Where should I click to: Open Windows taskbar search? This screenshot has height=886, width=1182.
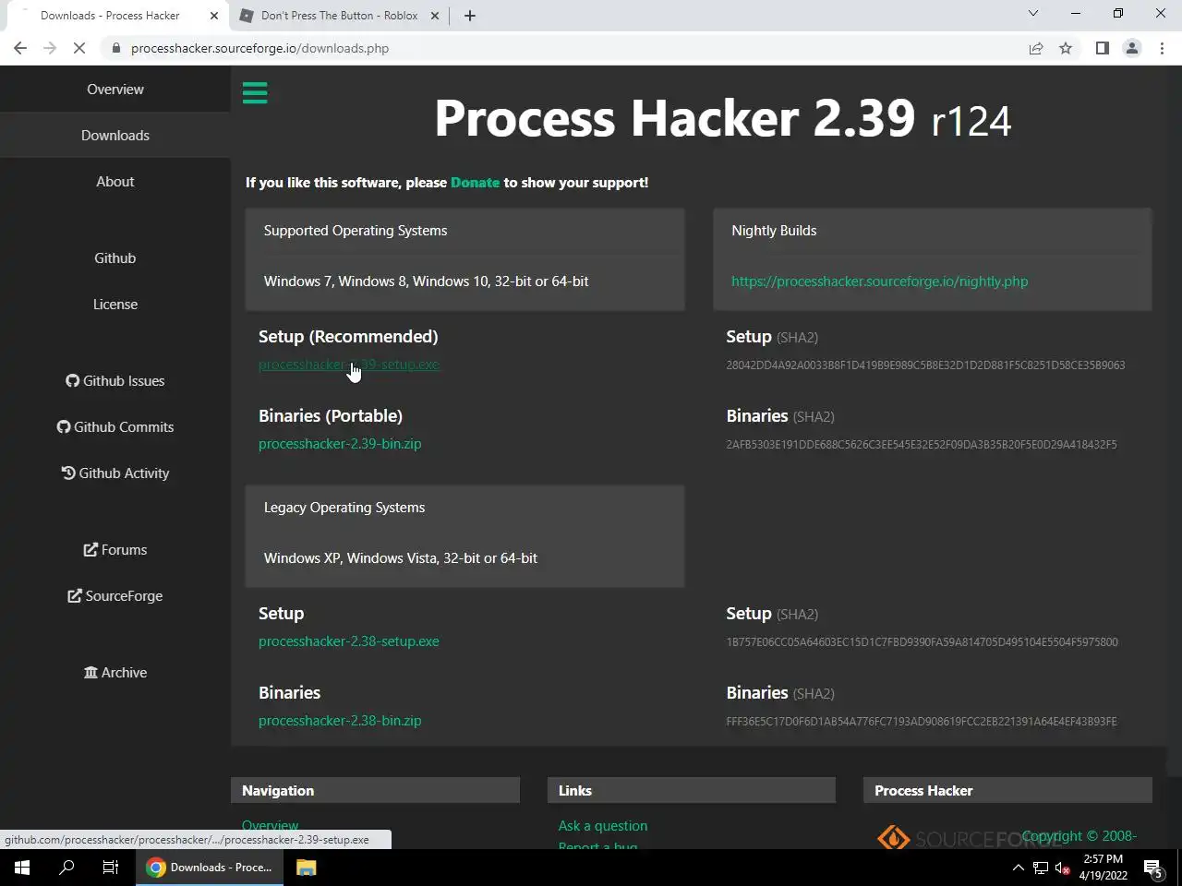click(66, 868)
